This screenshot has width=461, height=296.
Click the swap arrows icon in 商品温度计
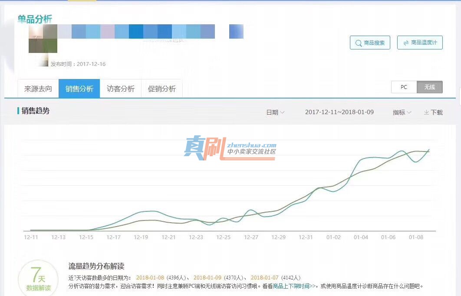click(x=406, y=43)
